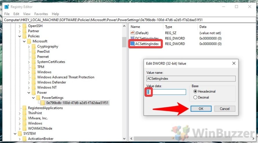The width and height of the screenshot is (258, 143).
Task: Click the Partner folder icon
Action: [x=25, y=31]
